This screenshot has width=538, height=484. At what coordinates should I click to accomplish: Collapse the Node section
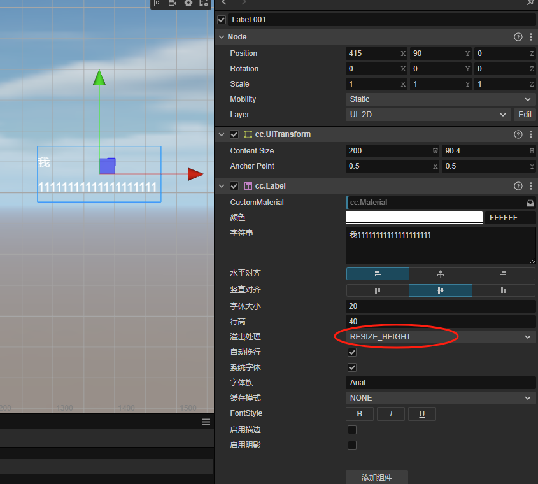tap(222, 37)
